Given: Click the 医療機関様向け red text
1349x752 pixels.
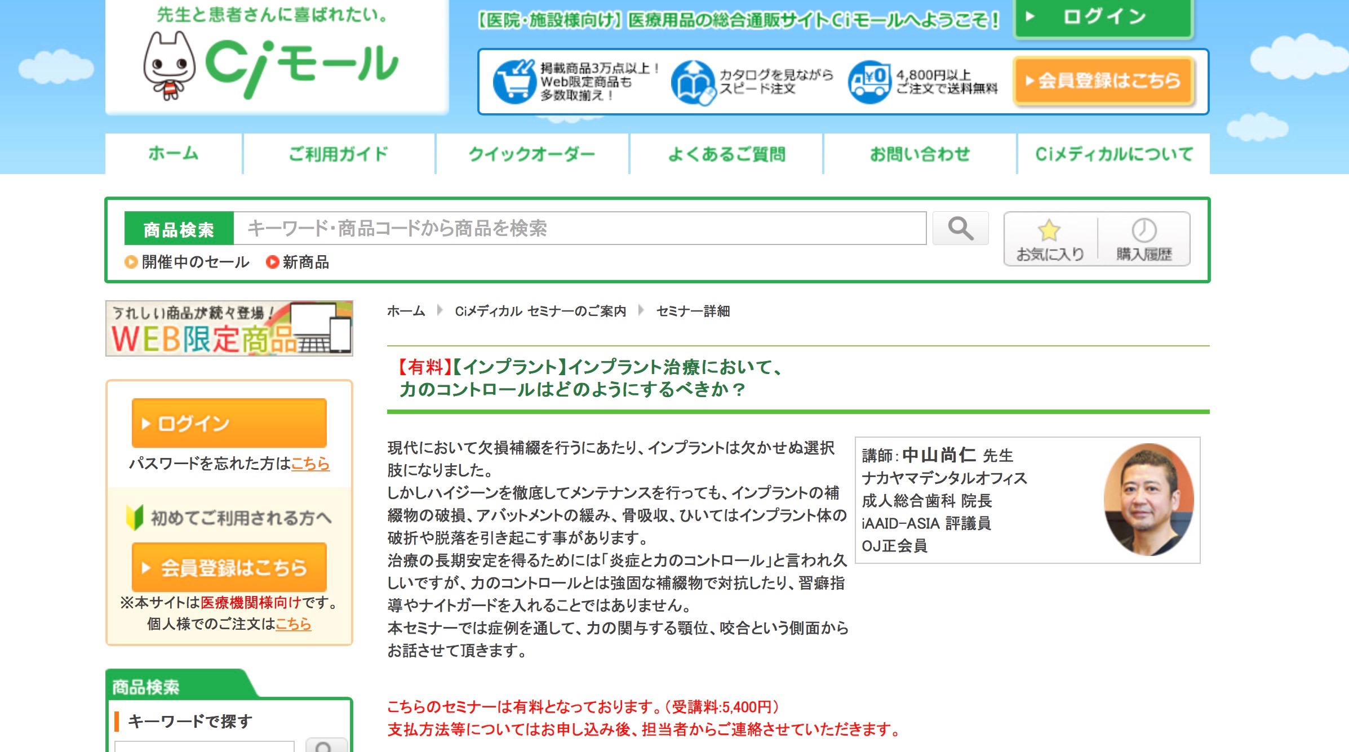Looking at the screenshot, I should (251, 602).
